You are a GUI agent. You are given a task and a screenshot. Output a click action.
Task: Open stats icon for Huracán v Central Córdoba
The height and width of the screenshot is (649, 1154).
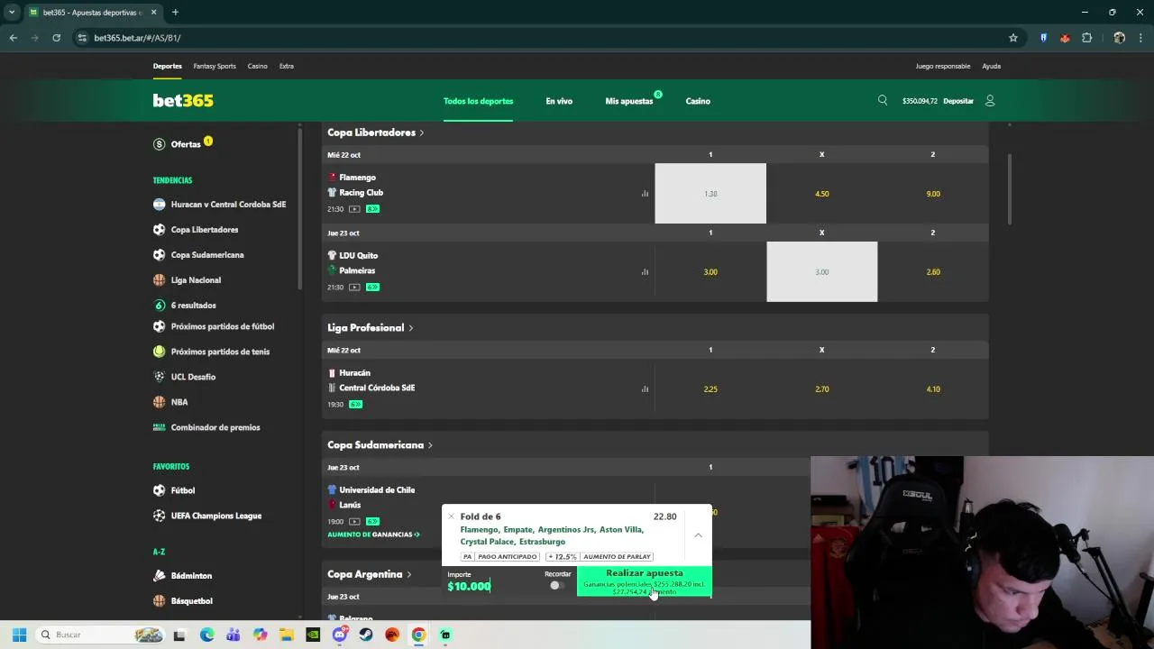click(645, 389)
